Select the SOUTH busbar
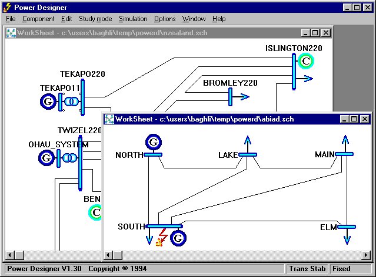This screenshot has height=277, width=376. 165,226
